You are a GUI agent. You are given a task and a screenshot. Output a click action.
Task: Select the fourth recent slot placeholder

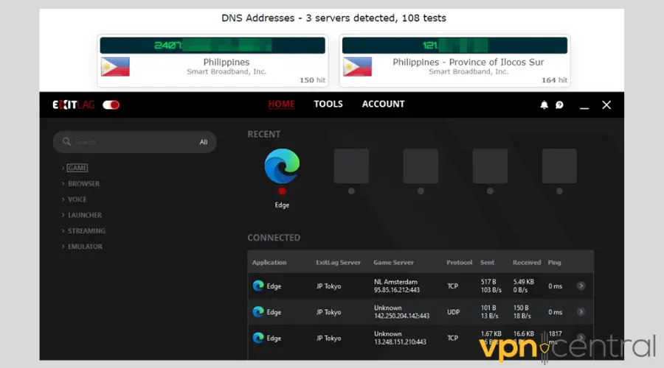tap(490, 166)
